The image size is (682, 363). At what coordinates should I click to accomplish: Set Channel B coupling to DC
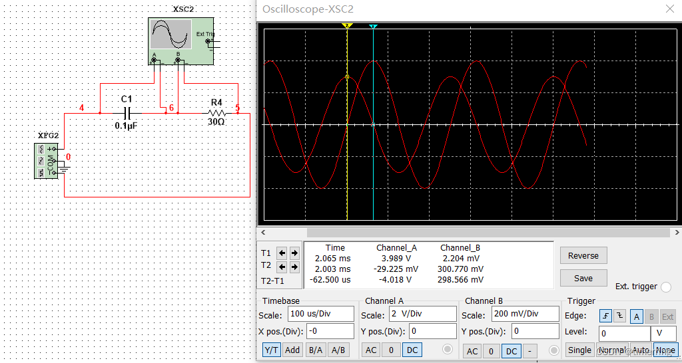click(x=511, y=351)
